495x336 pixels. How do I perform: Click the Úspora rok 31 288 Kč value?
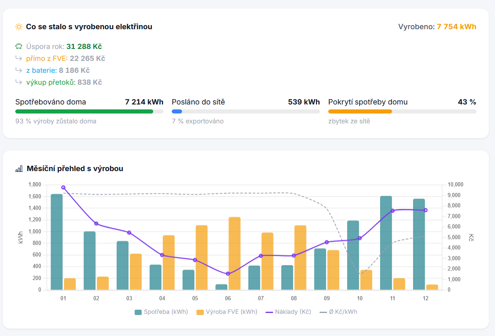pyautogui.click(x=84, y=46)
